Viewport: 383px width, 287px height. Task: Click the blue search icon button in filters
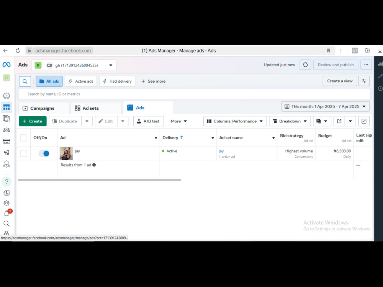pyautogui.click(x=25, y=81)
